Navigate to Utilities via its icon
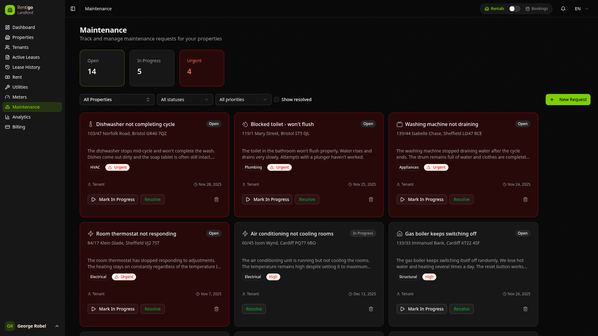 (x=7, y=87)
